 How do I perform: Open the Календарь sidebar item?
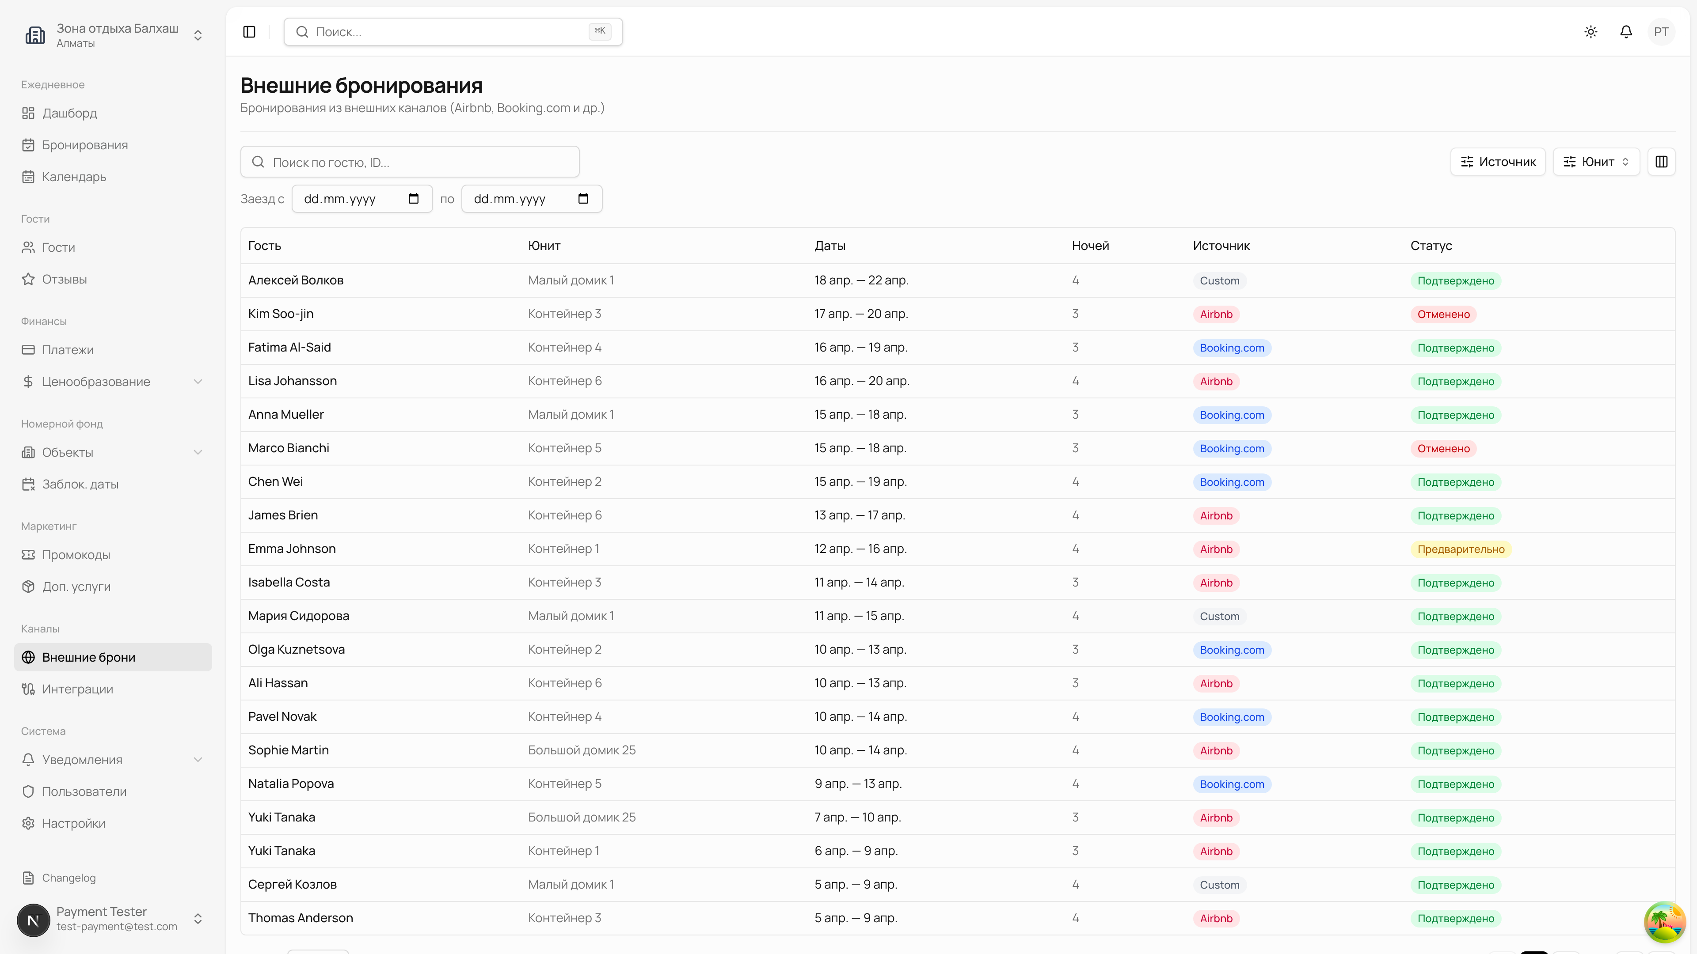tap(74, 177)
